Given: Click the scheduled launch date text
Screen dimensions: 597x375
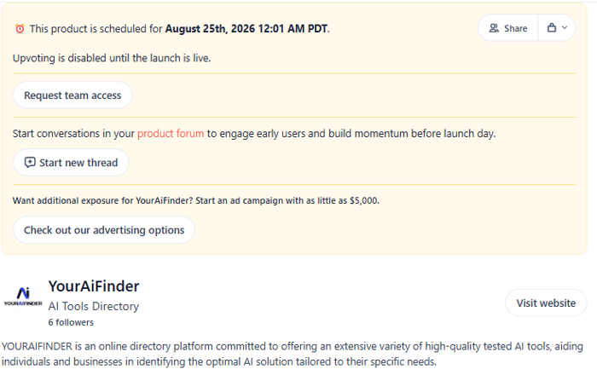Looking at the screenshot, I should click(x=246, y=29).
